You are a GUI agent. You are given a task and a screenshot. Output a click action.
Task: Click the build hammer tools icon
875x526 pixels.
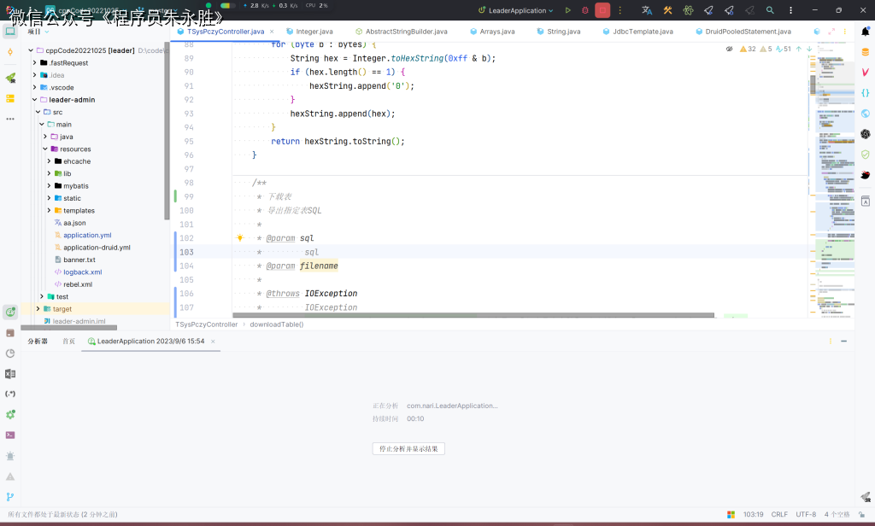pos(667,10)
